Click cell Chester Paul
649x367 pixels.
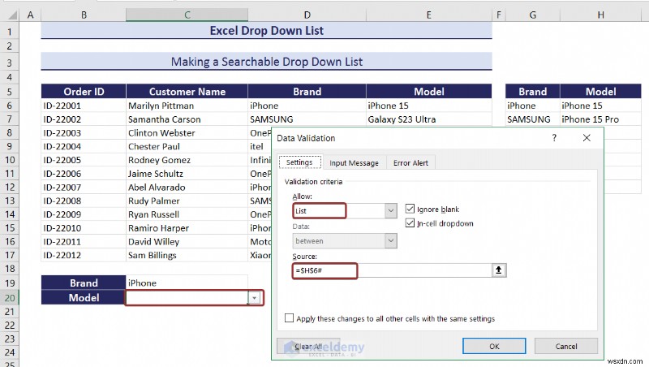tap(187, 146)
